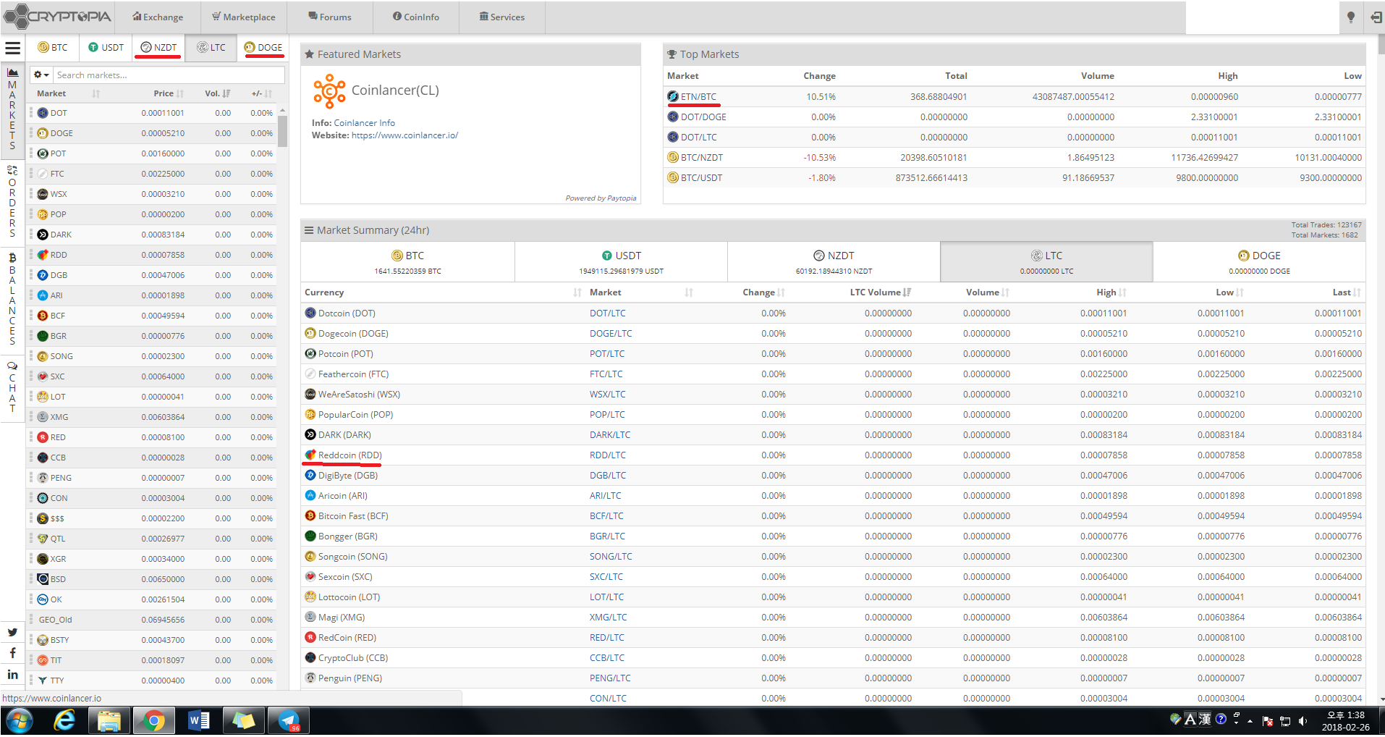
Task: Click the LinkedIn icon in the sidebar
Action: [12, 674]
